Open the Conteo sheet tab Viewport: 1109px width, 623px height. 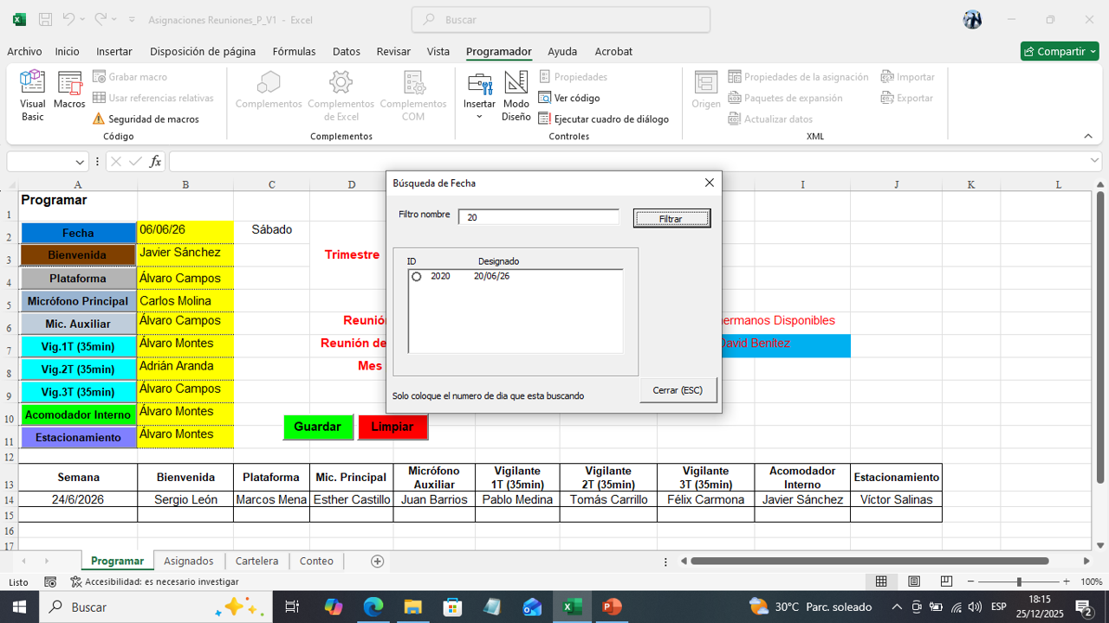316,561
